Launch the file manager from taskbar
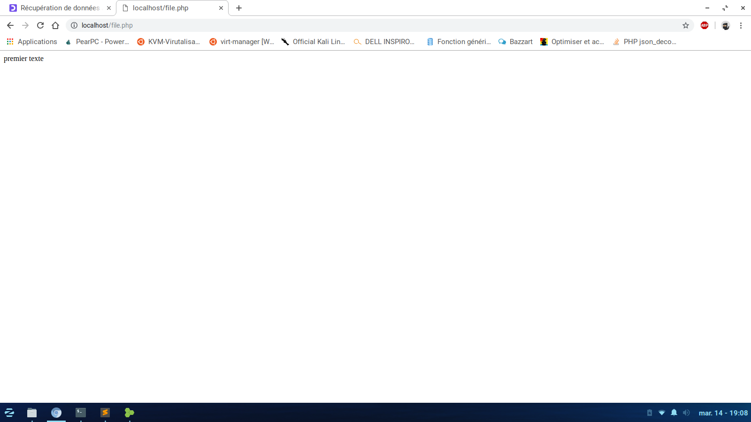Image resolution: width=751 pixels, height=422 pixels. click(32, 413)
